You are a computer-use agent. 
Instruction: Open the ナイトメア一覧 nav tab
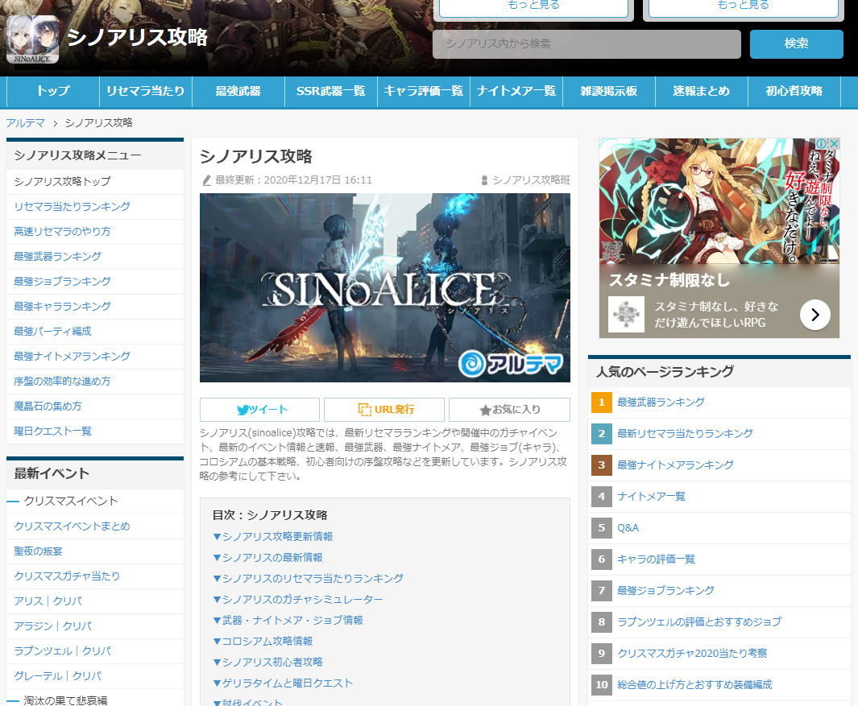point(516,91)
